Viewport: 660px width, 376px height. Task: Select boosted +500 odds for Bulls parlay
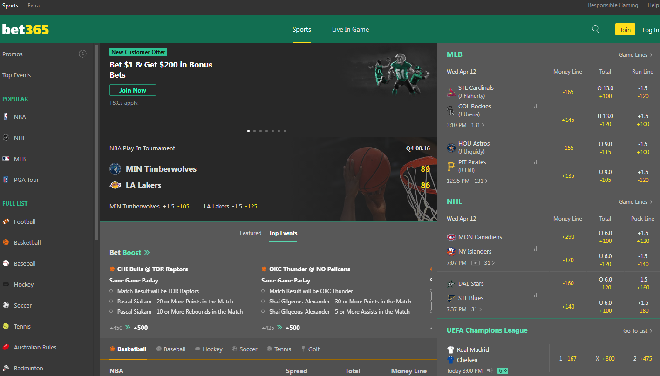[141, 328]
